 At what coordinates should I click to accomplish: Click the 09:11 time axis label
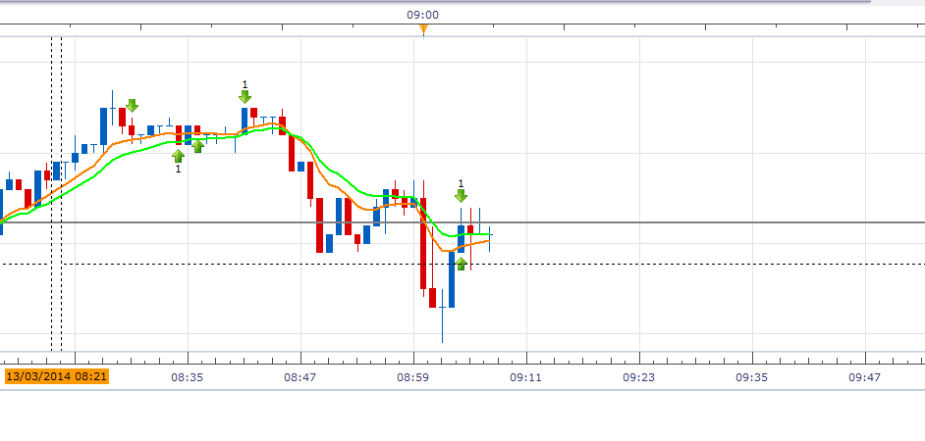click(x=526, y=377)
